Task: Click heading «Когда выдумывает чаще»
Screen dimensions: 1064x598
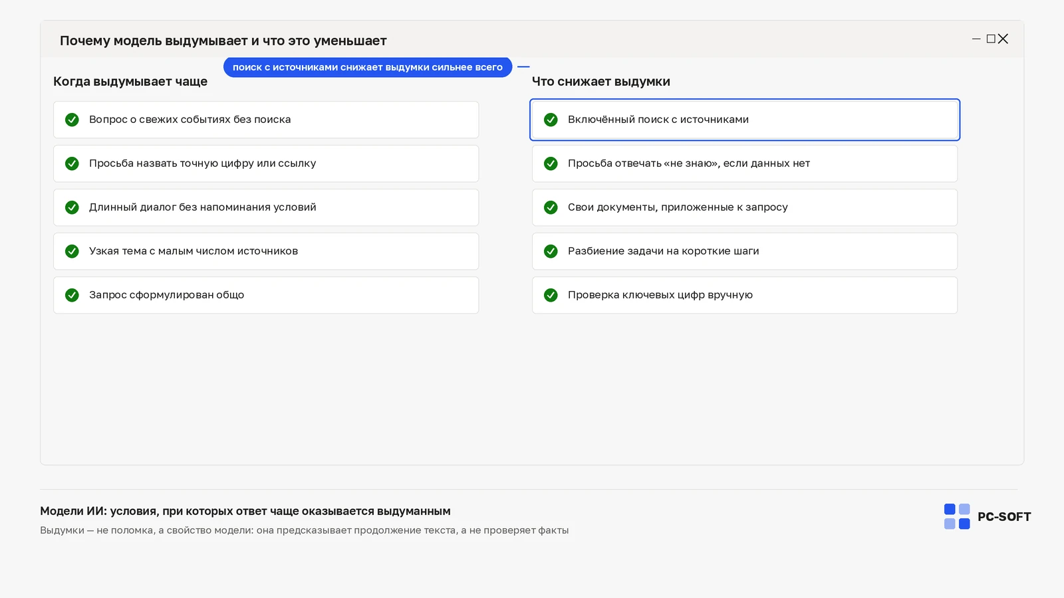Action: pyautogui.click(x=130, y=82)
